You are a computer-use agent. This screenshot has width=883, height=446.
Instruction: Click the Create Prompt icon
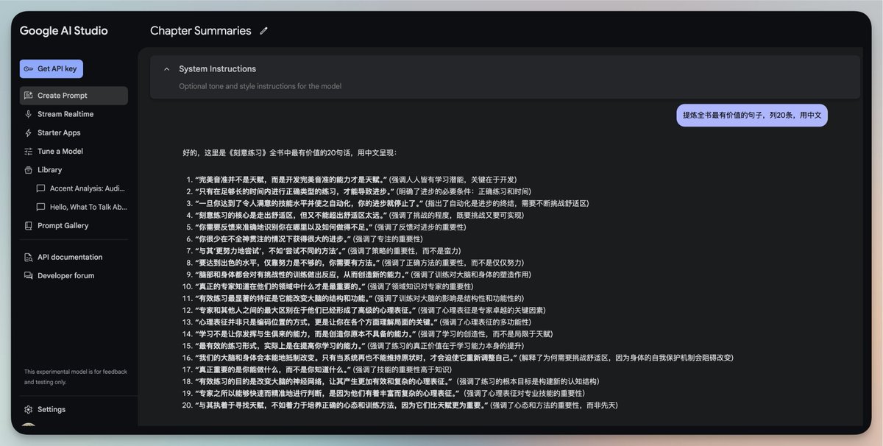[29, 96]
